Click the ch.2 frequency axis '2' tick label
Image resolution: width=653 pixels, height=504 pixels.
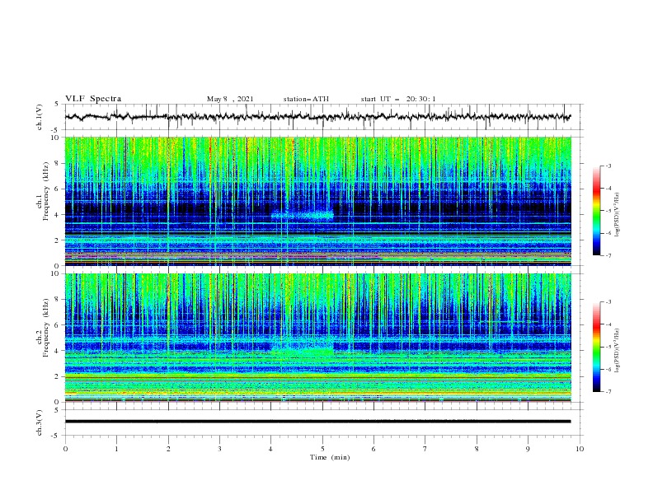pyautogui.click(x=58, y=376)
